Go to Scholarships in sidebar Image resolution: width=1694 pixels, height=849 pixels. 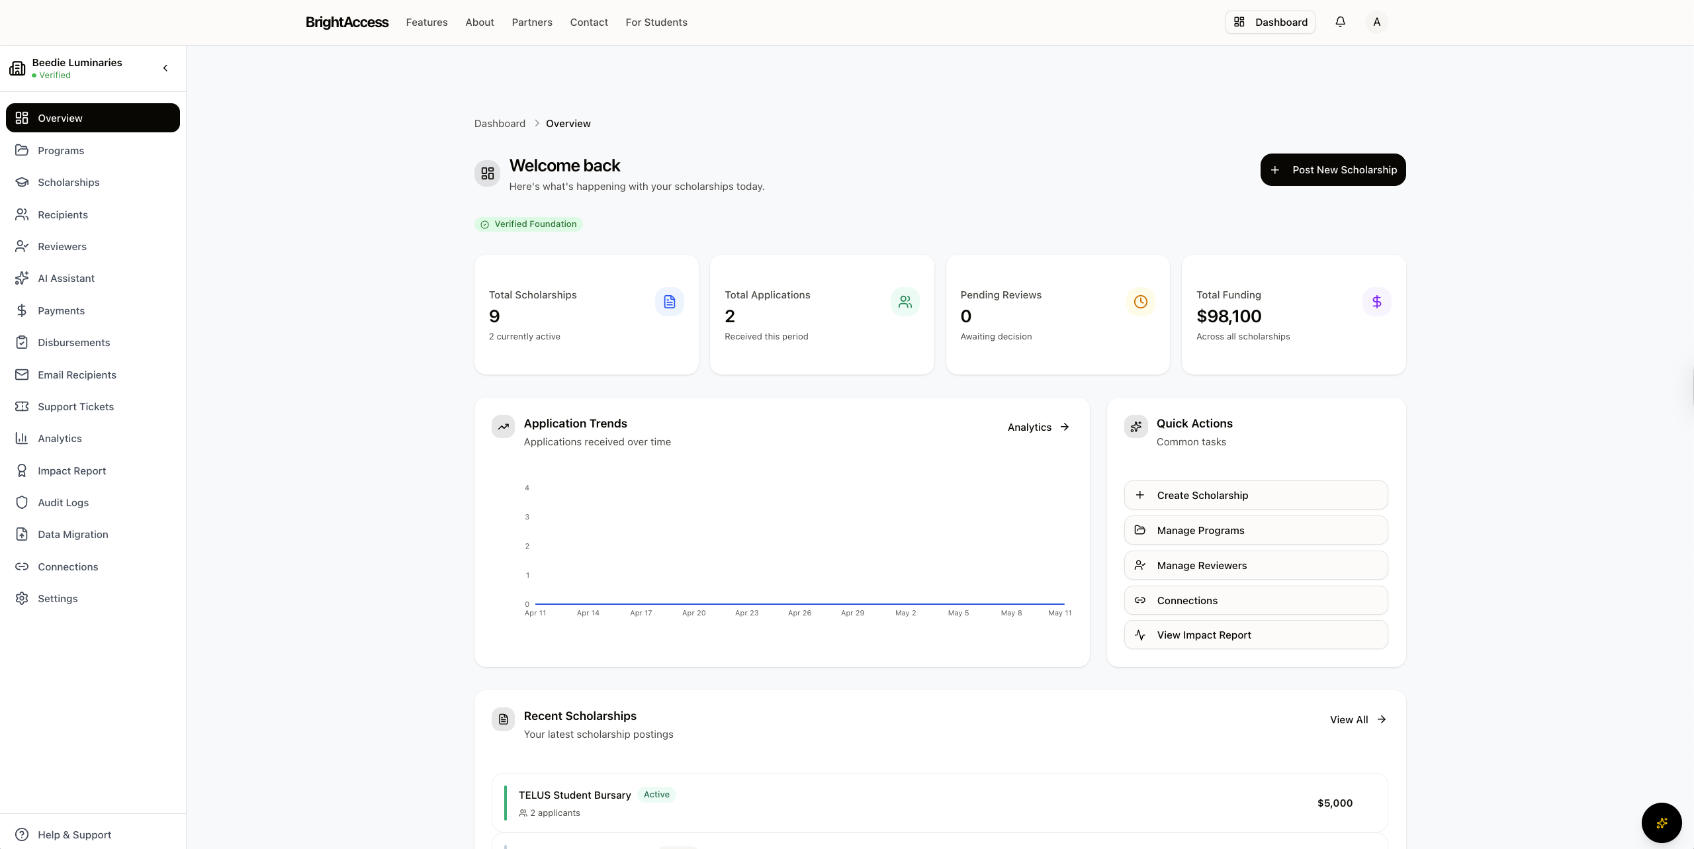93,182
